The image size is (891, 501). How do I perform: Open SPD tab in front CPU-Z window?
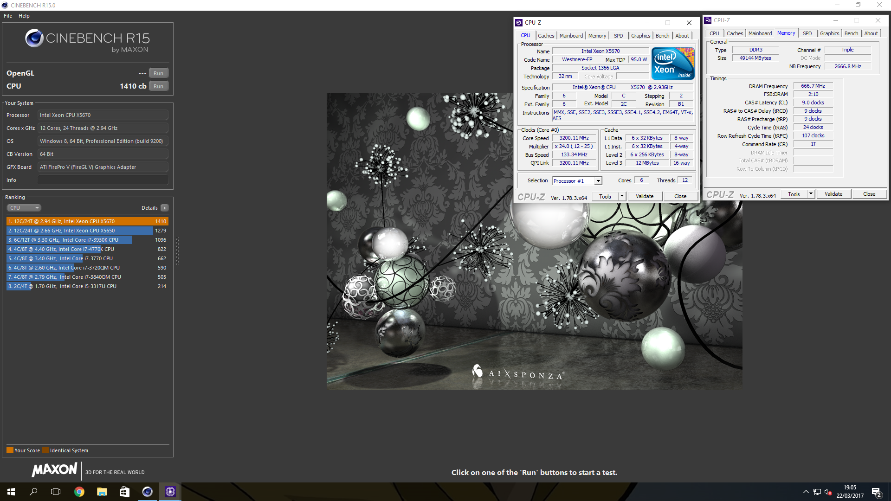click(618, 36)
